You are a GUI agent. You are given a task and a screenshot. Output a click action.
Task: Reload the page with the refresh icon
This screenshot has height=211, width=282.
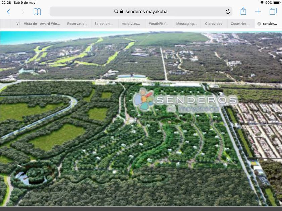click(228, 12)
